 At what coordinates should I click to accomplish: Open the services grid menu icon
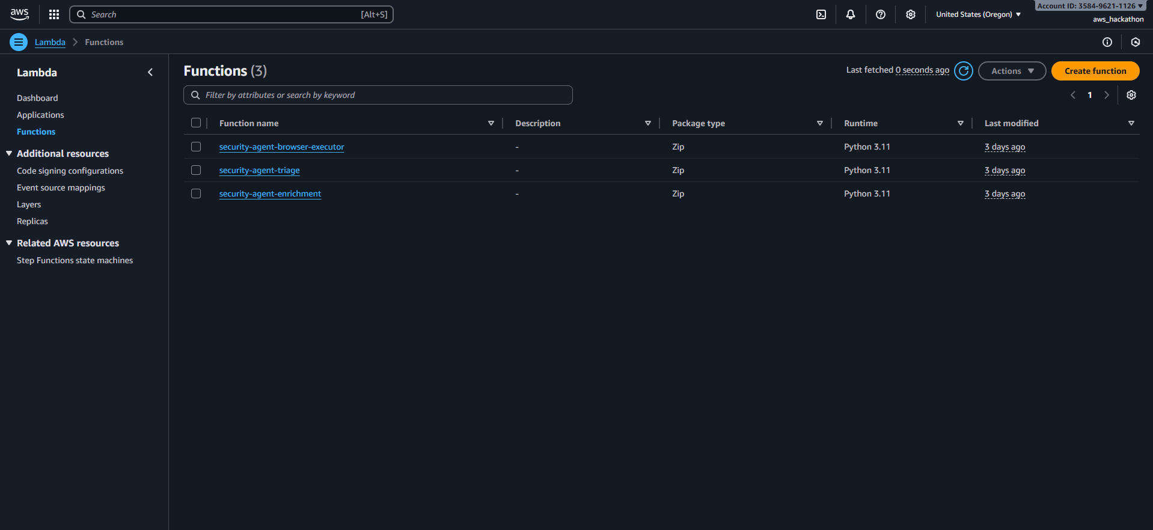point(54,14)
